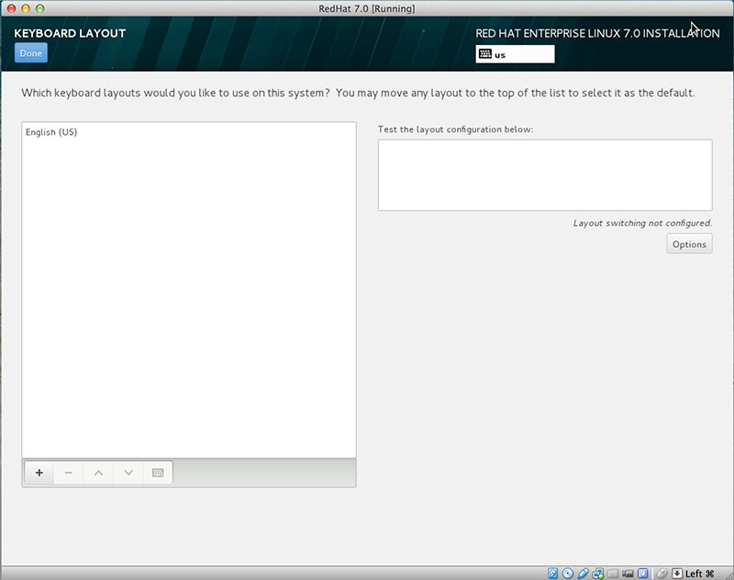The height and width of the screenshot is (580, 734).
Task: Select English (US) in layout list
Action: [x=51, y=132]
